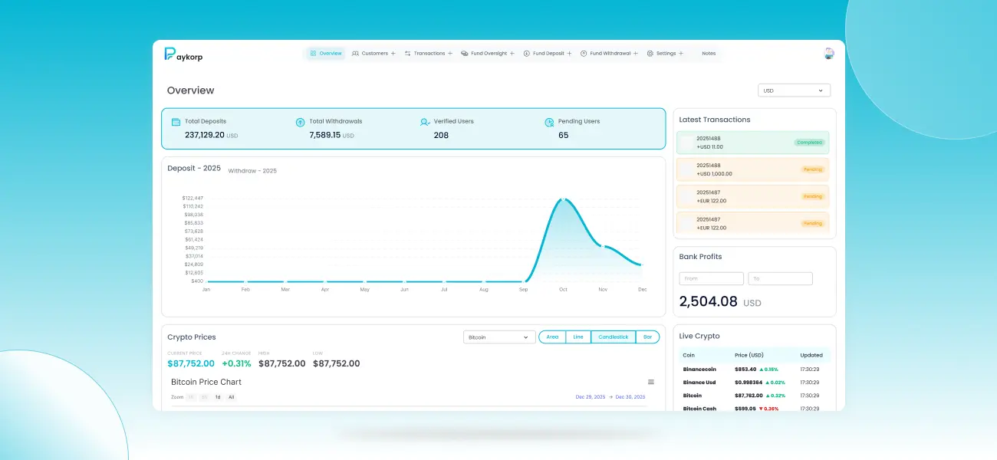This screenshot has width=997, height=460.
Task: Set chart zoom to All
Action: [x=231, y=397]
